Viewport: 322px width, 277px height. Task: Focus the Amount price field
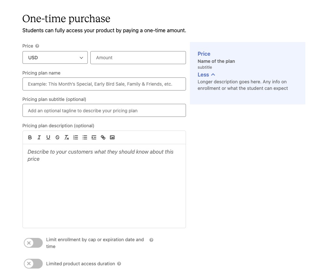138,58
